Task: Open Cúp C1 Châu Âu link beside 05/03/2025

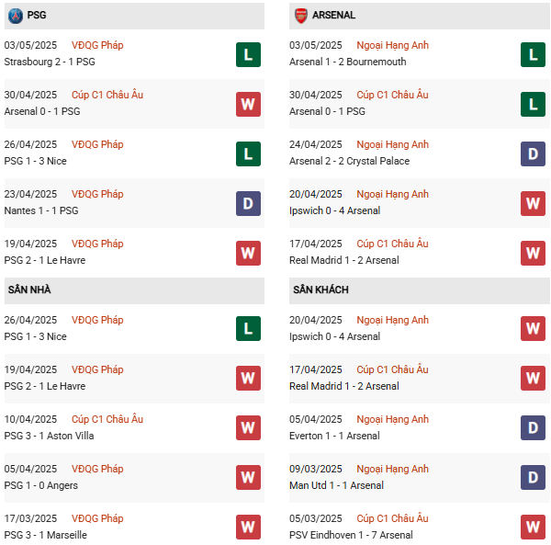Action: click(392, 518)
